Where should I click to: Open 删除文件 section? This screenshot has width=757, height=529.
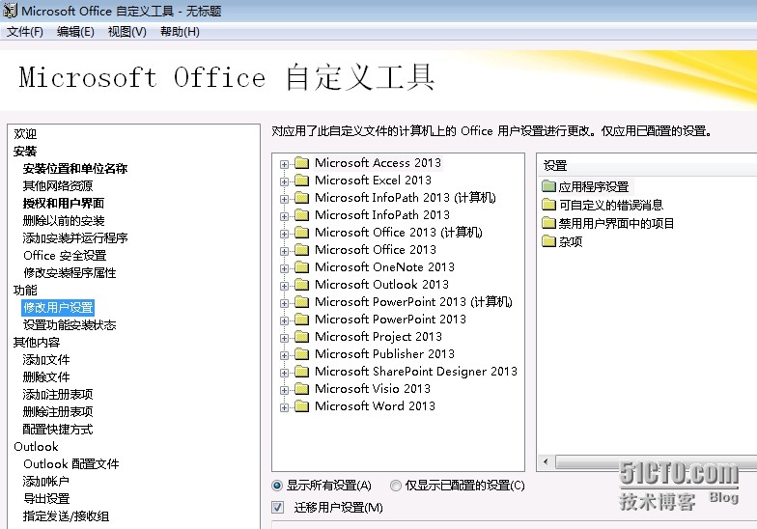tap(46, 376)
